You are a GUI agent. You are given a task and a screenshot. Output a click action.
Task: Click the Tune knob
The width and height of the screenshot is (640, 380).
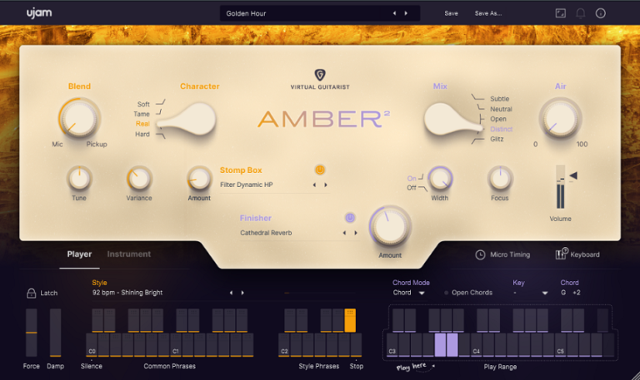click(x=79, y=179)
